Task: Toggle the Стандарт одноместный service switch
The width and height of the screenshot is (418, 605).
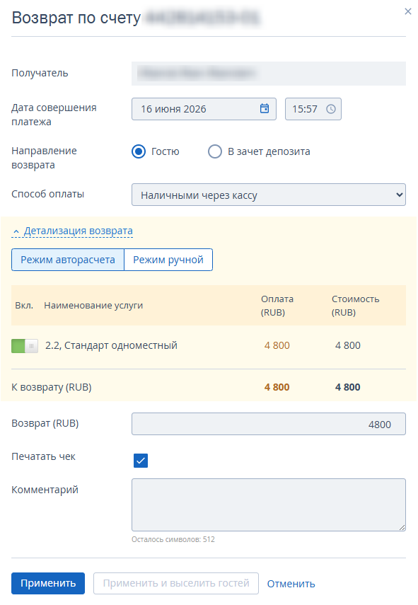Action: coord(25,346)
